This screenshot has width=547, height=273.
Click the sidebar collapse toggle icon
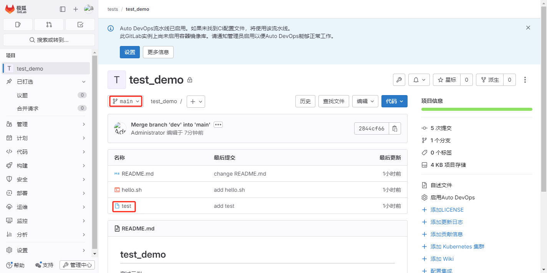[63, 9]
